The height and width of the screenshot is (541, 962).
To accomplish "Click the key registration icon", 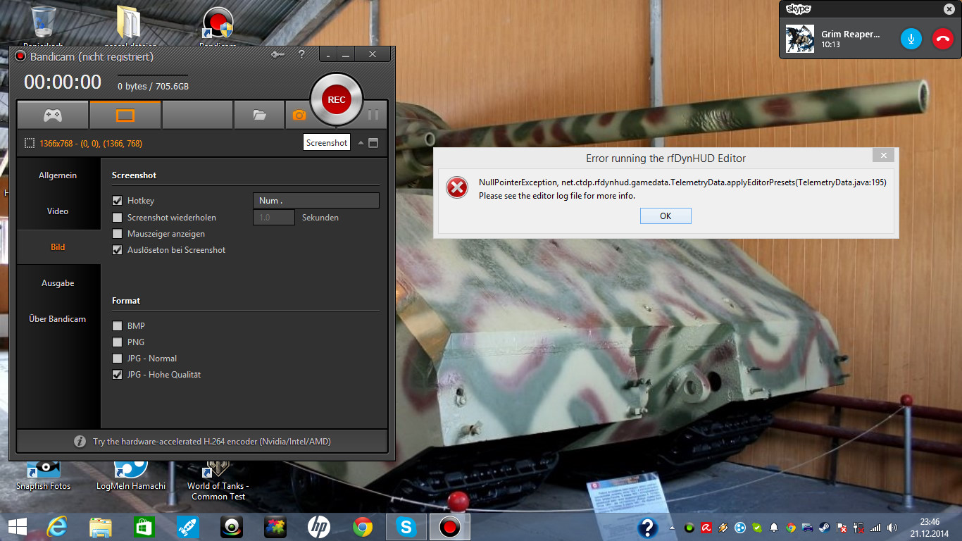I will coord(277,55).
